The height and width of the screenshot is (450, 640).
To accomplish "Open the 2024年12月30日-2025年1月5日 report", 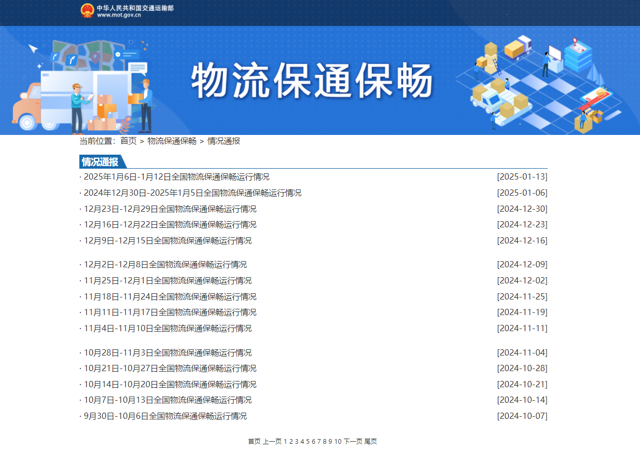I will click(x=192, y=193).
